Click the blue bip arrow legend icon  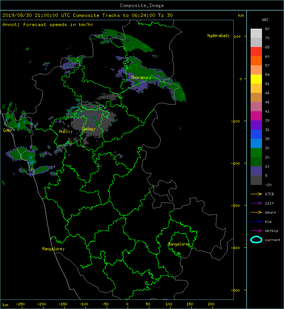point(256,222)
